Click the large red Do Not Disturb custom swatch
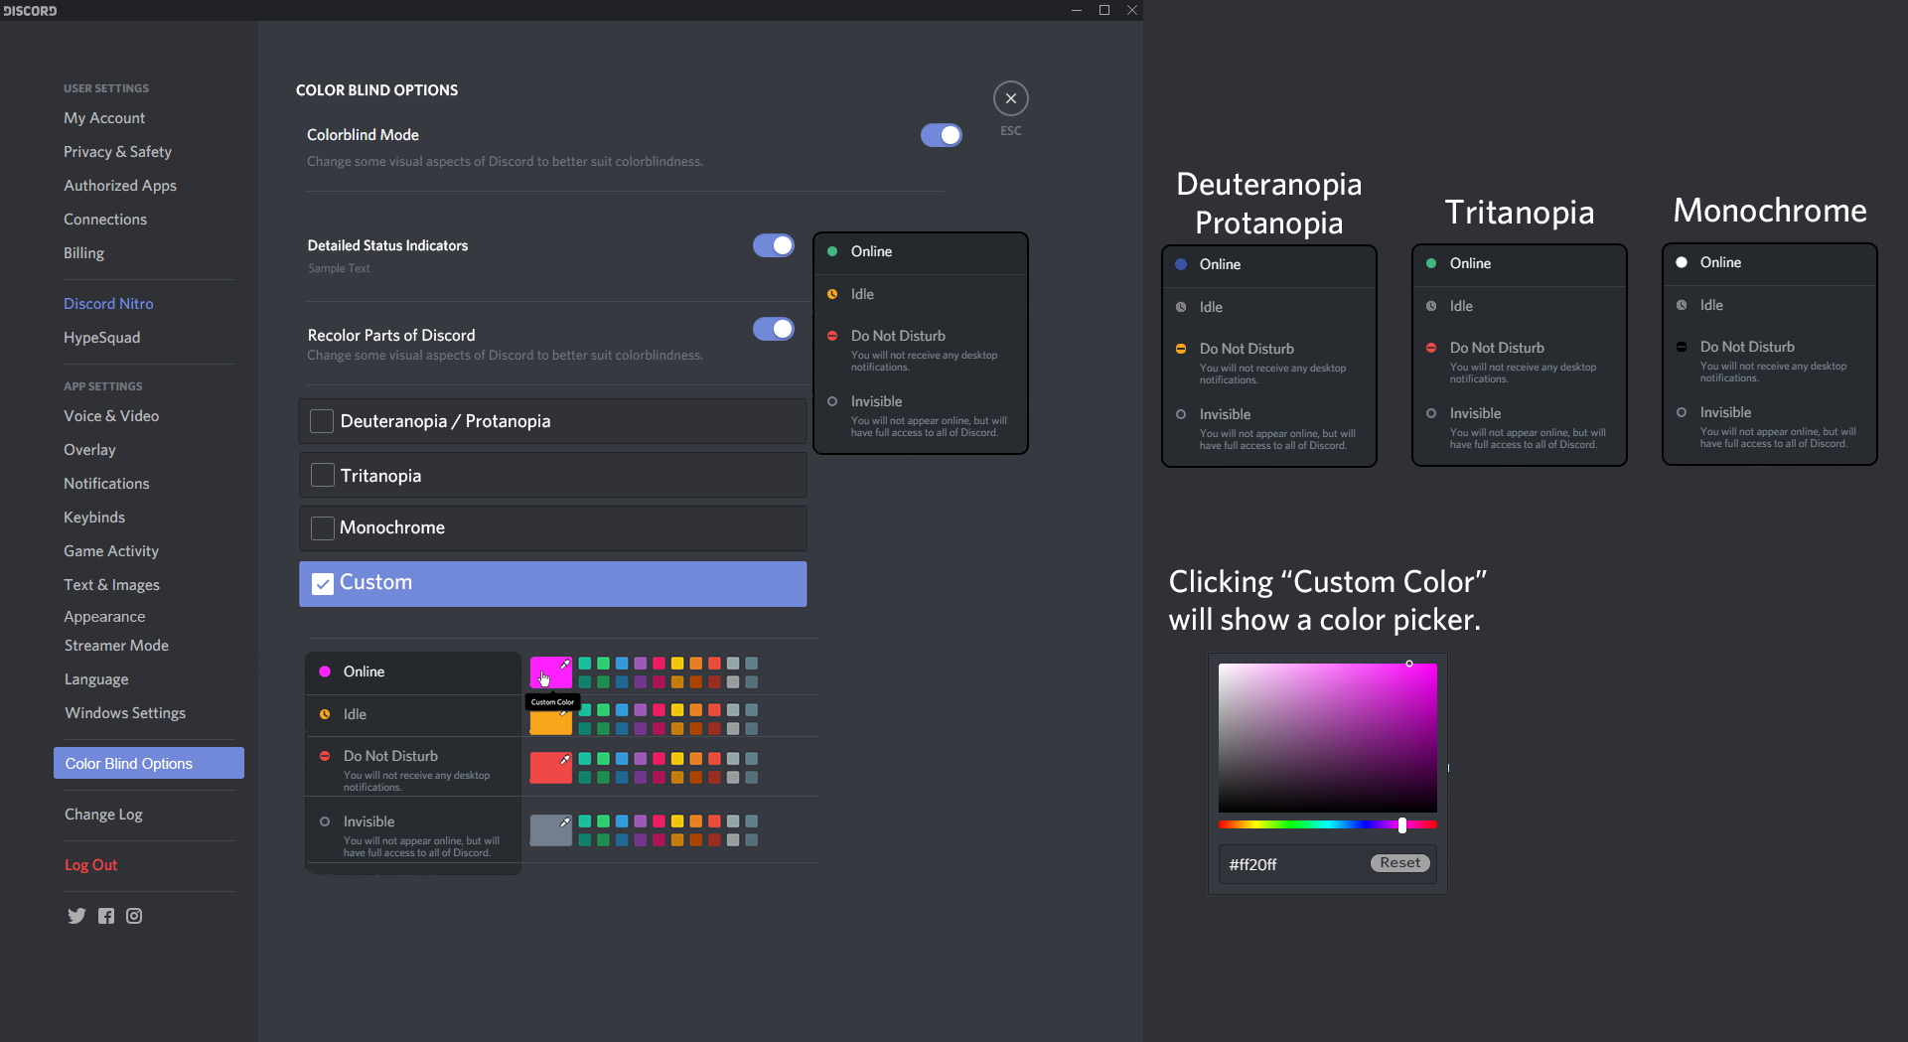The height and width of the screenshot is (1042, 1908). pyautogui.click(x=550, y=768)
